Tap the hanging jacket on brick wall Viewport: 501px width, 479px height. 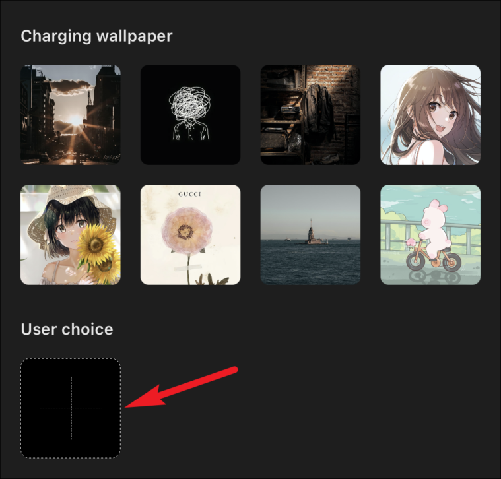[x=317, y=109]
